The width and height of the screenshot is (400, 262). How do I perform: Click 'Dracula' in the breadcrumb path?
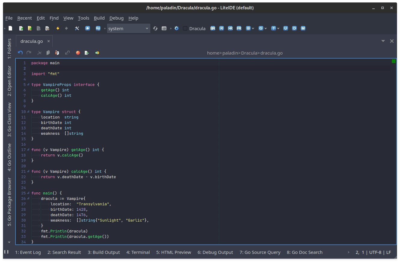coord(249,53)
